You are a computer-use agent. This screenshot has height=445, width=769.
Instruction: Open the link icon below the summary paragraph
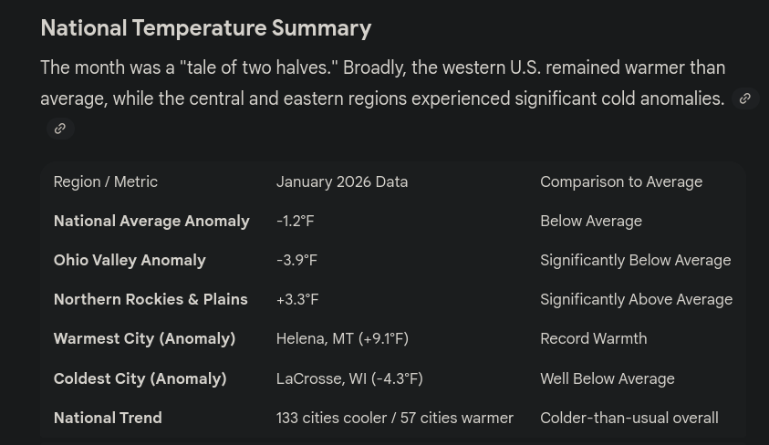tap(60, 129)
